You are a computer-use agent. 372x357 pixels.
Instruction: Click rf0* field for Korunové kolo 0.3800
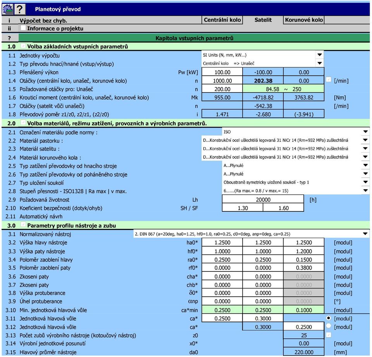(304, 268)
